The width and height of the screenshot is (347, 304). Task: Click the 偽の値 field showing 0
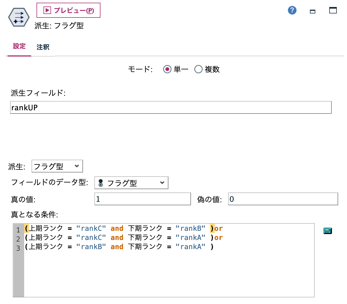click(283, 199)
